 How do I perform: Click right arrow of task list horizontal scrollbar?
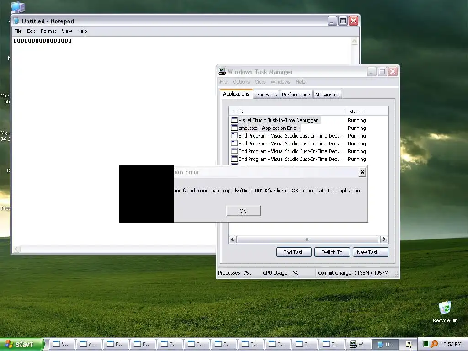(x=384, y=239)
